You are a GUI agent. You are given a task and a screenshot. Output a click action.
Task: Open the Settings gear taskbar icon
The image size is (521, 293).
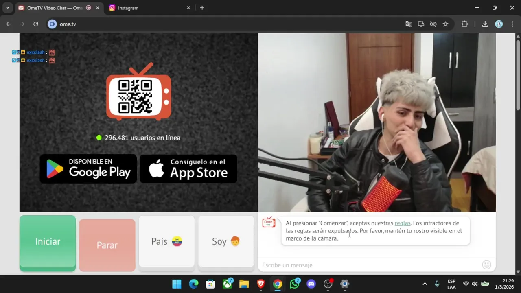[x=345, y=284]
